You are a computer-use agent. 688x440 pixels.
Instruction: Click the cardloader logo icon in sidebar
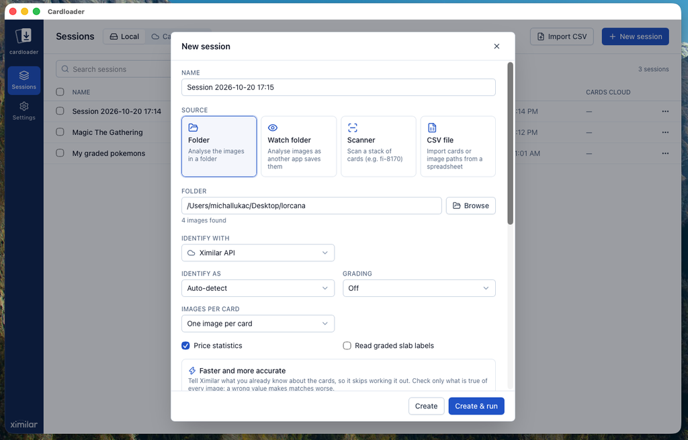(24, 36)
